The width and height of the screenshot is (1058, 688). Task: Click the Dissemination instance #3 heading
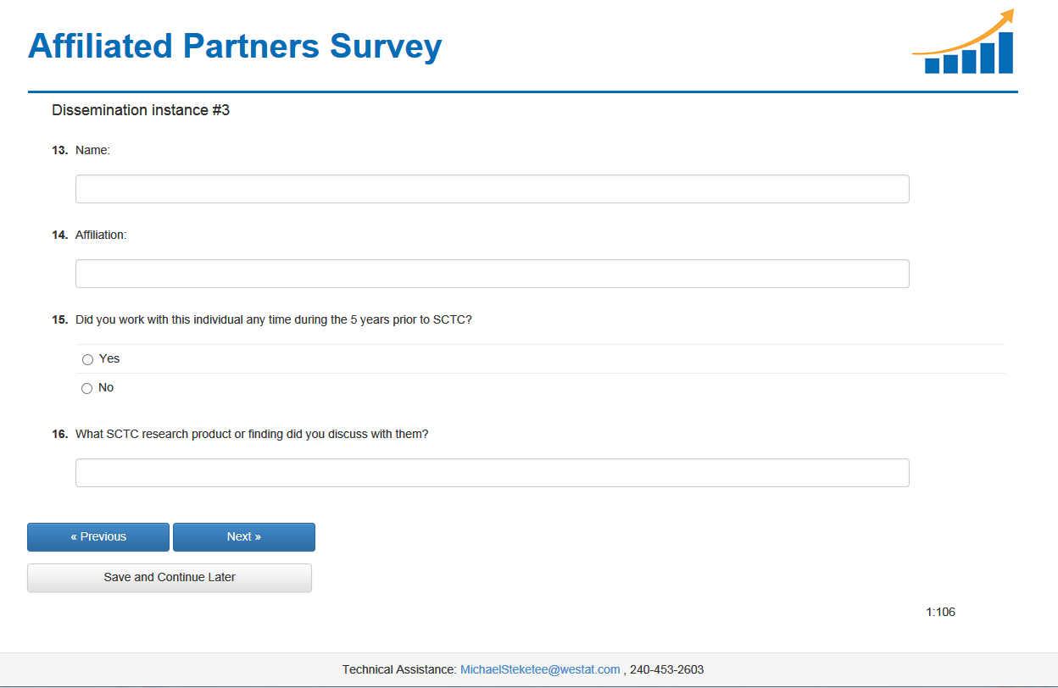tap(141, 110)
